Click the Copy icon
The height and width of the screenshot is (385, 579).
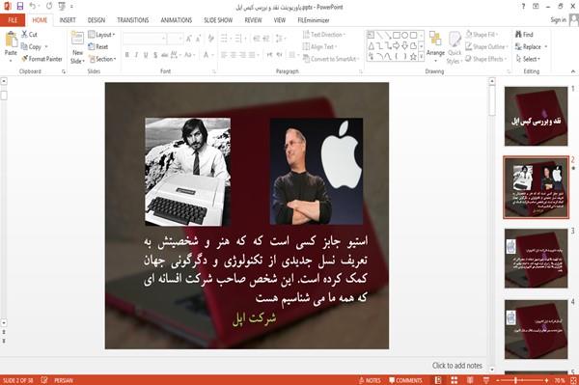(24, 46)
